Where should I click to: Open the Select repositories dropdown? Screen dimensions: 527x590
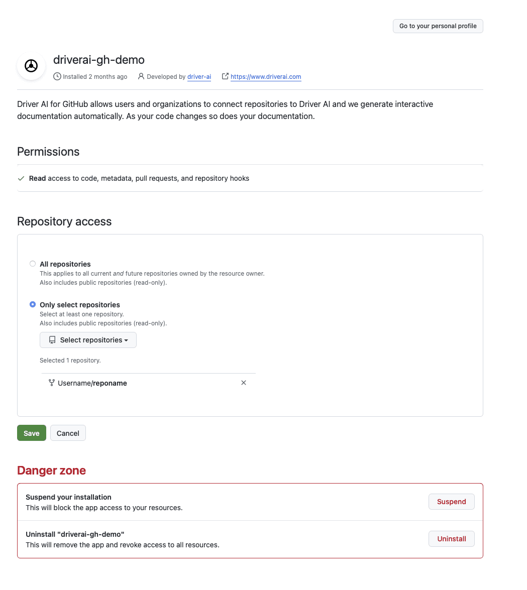pos(88,340)
